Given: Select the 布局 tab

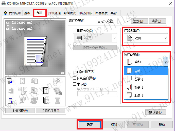Looking at the screenshot, I should [x=39, y=13].
